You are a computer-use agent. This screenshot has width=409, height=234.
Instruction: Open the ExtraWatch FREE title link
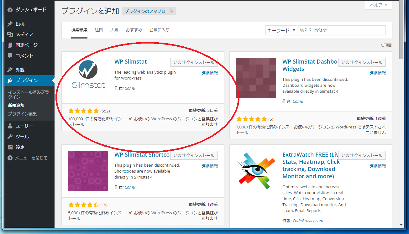pos(311,165)
